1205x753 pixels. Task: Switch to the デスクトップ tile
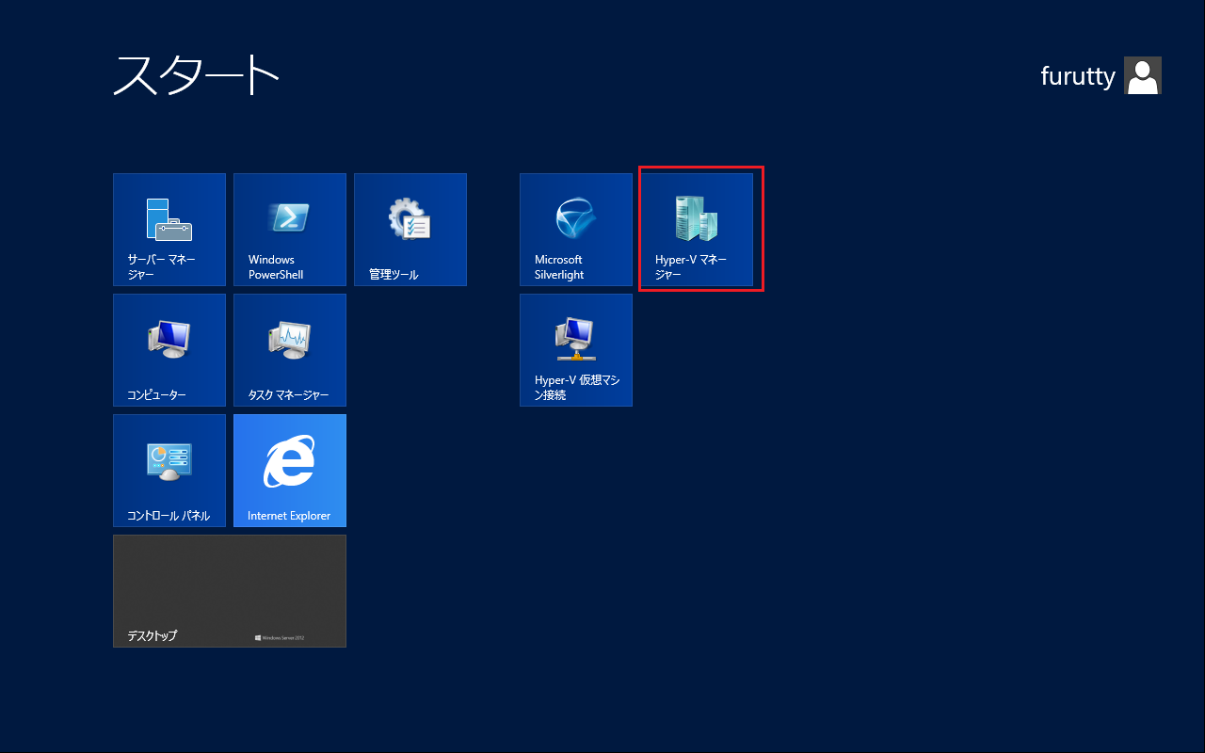(x=230, y=591)
